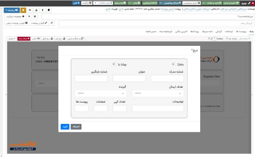Click the به هنگام سازی refresh button
Screen dimensions: 255x157
tap(76, 39)
